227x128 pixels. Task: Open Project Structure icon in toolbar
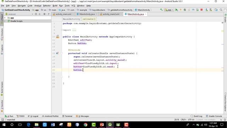tap(216, 10)
